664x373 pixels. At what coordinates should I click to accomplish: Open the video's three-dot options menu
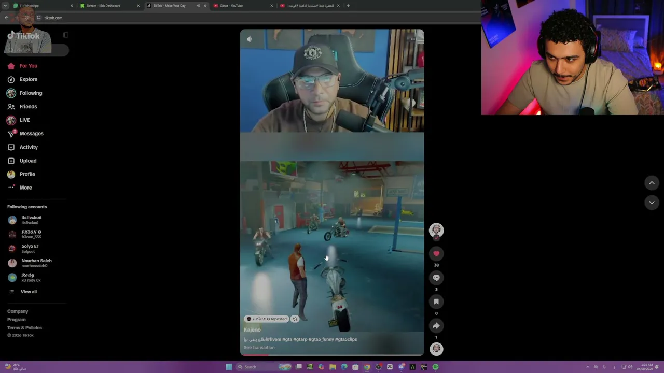(x=413, y=39)
